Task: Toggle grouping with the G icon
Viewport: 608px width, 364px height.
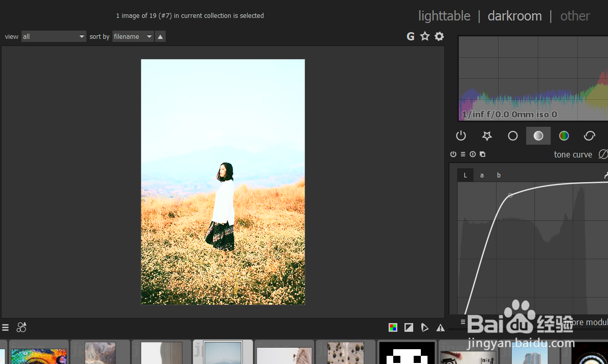Action: [x=411, y=36]
